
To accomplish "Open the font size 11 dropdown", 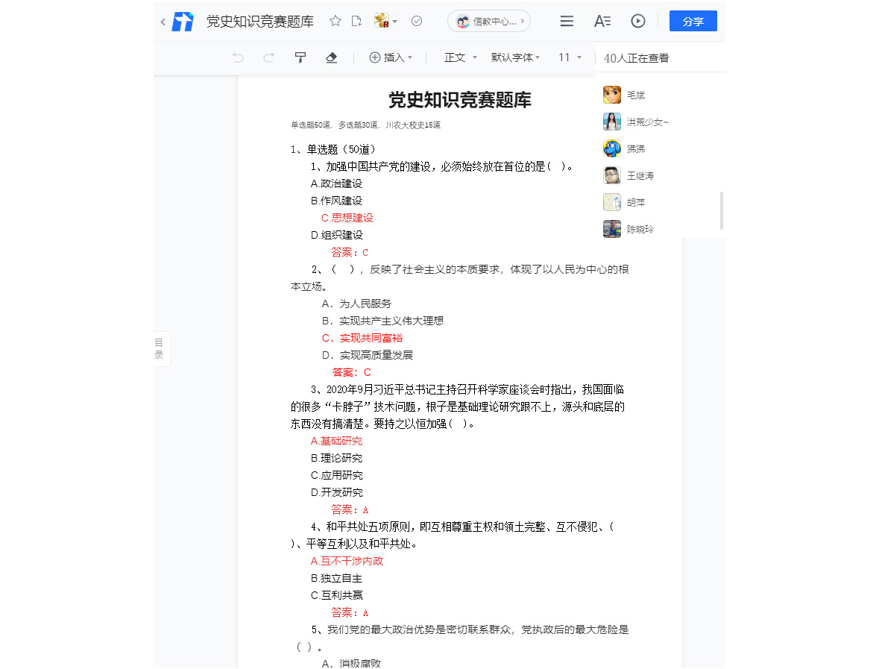I will [x=570, y=57].
